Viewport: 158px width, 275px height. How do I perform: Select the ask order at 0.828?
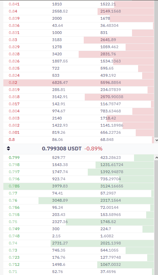point(79,54)
